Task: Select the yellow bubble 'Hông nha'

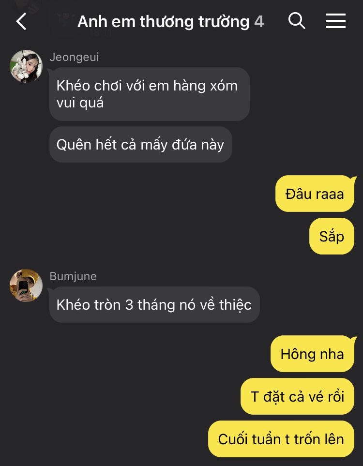Action: 313,354
